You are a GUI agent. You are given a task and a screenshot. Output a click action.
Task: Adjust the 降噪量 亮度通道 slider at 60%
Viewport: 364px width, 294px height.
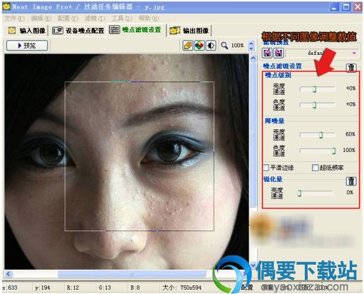[x=320, y=135]
